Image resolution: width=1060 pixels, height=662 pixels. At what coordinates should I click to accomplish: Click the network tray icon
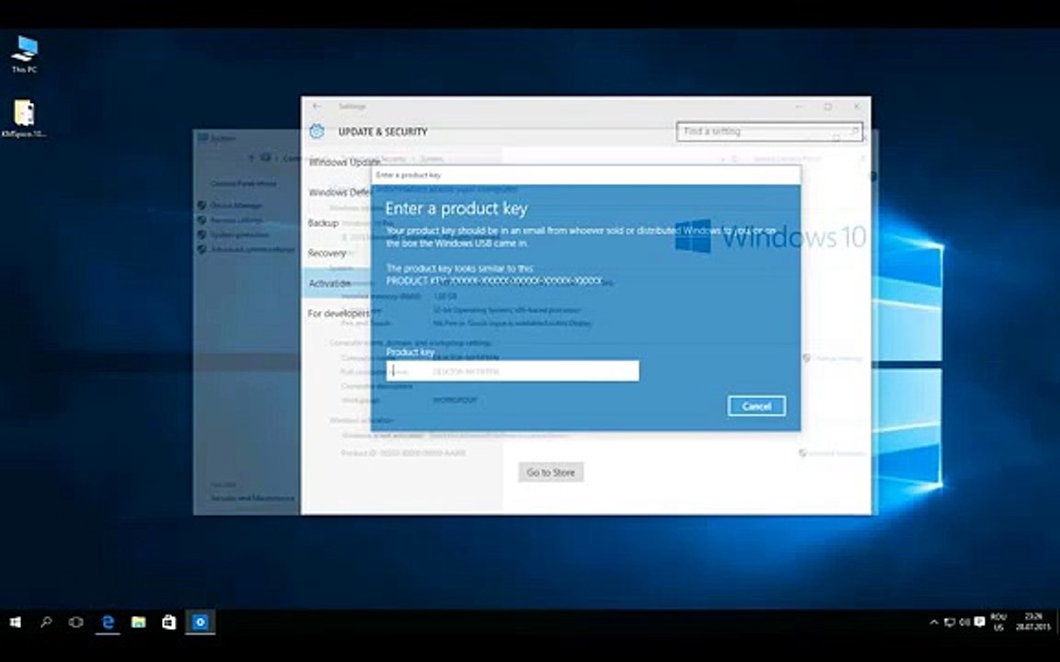click(x=950, y=622)
